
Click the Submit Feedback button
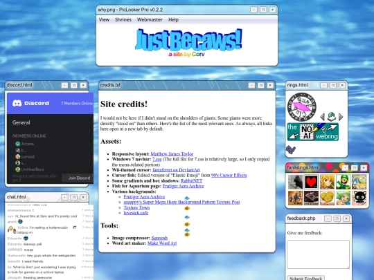306,279
